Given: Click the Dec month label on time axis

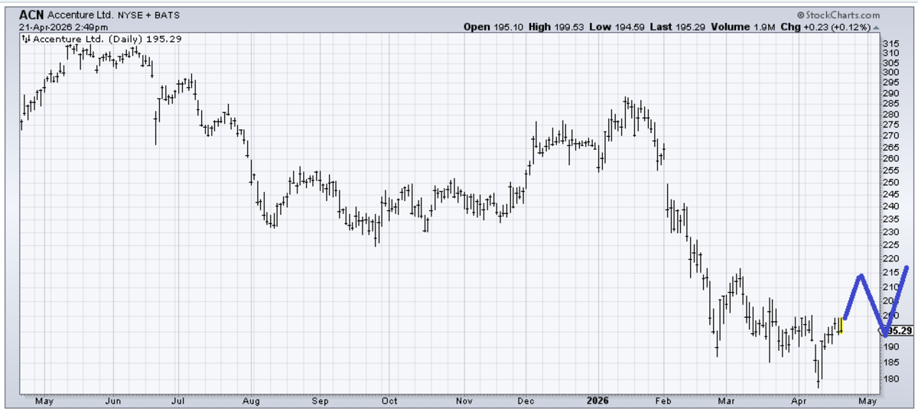Looking at the screenshot, I should [x=526, y=400].
